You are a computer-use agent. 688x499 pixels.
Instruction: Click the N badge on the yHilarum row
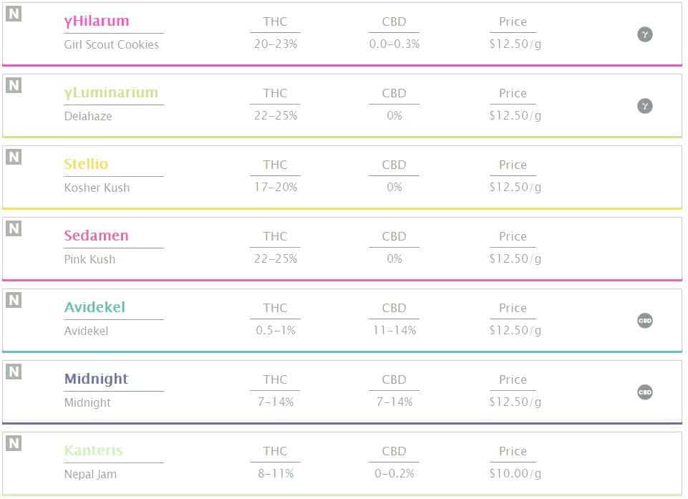(x=14, y=14)
